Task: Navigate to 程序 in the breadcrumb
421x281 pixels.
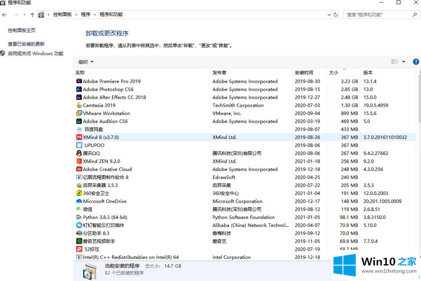Action: (86, 14)
